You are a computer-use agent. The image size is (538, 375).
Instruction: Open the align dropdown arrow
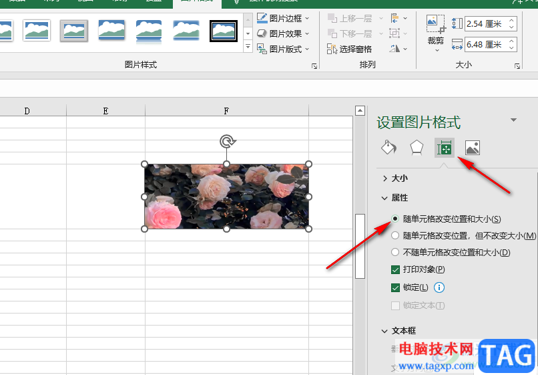pos(406,18)
